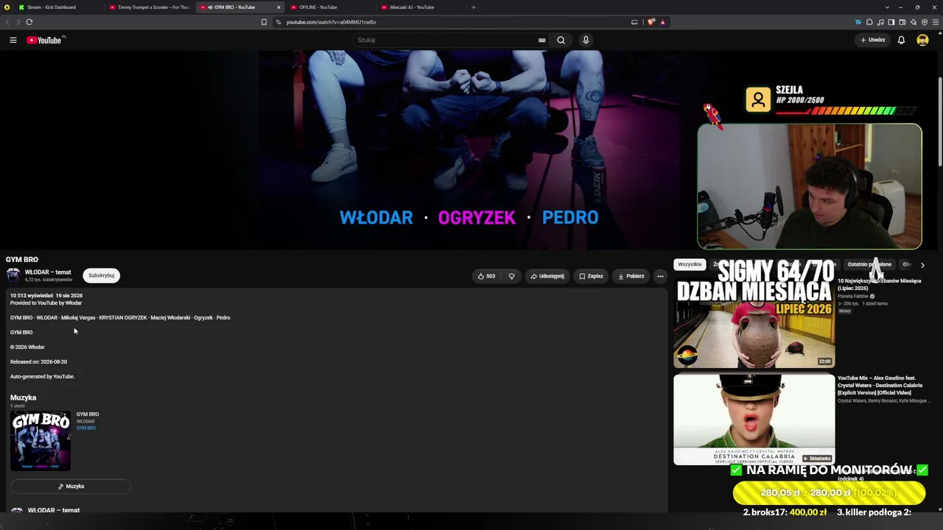Click the "10 513 wyświetleń" view count
This screenshot has width=943, height=530.
coord(31,296)
